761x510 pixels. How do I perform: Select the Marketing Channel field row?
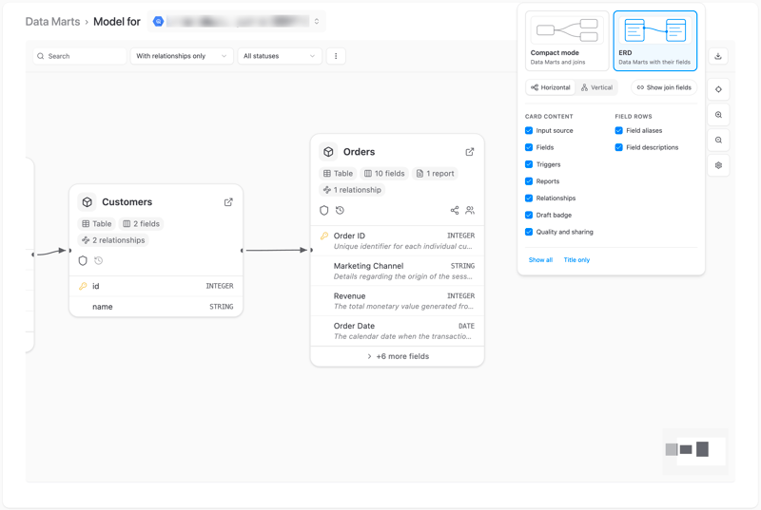pyautogui.click(x=398, y=272)
